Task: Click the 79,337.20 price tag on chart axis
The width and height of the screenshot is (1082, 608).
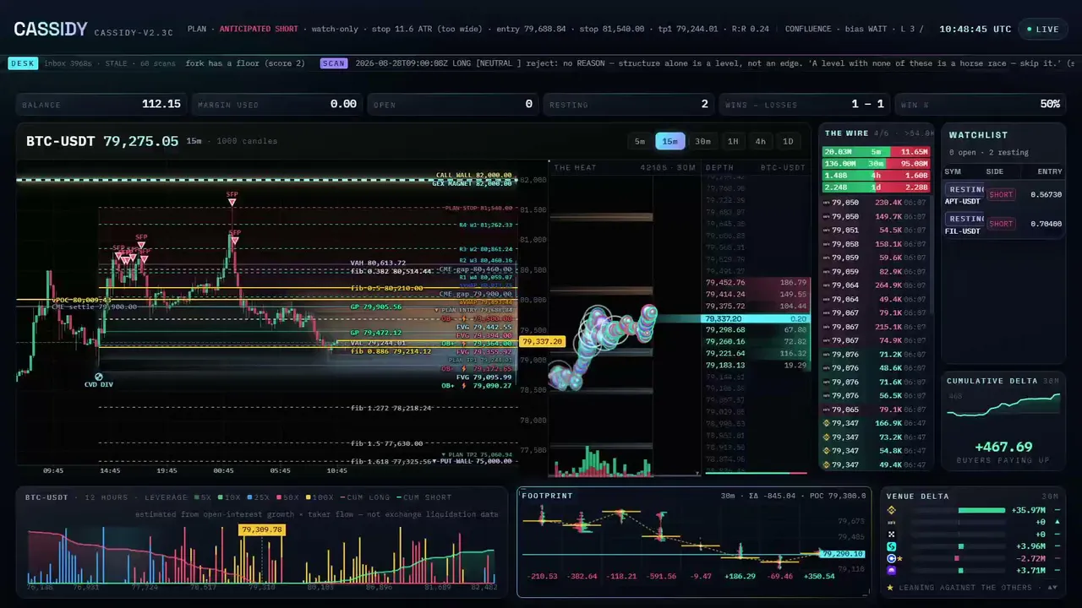Action: (543, 341)
